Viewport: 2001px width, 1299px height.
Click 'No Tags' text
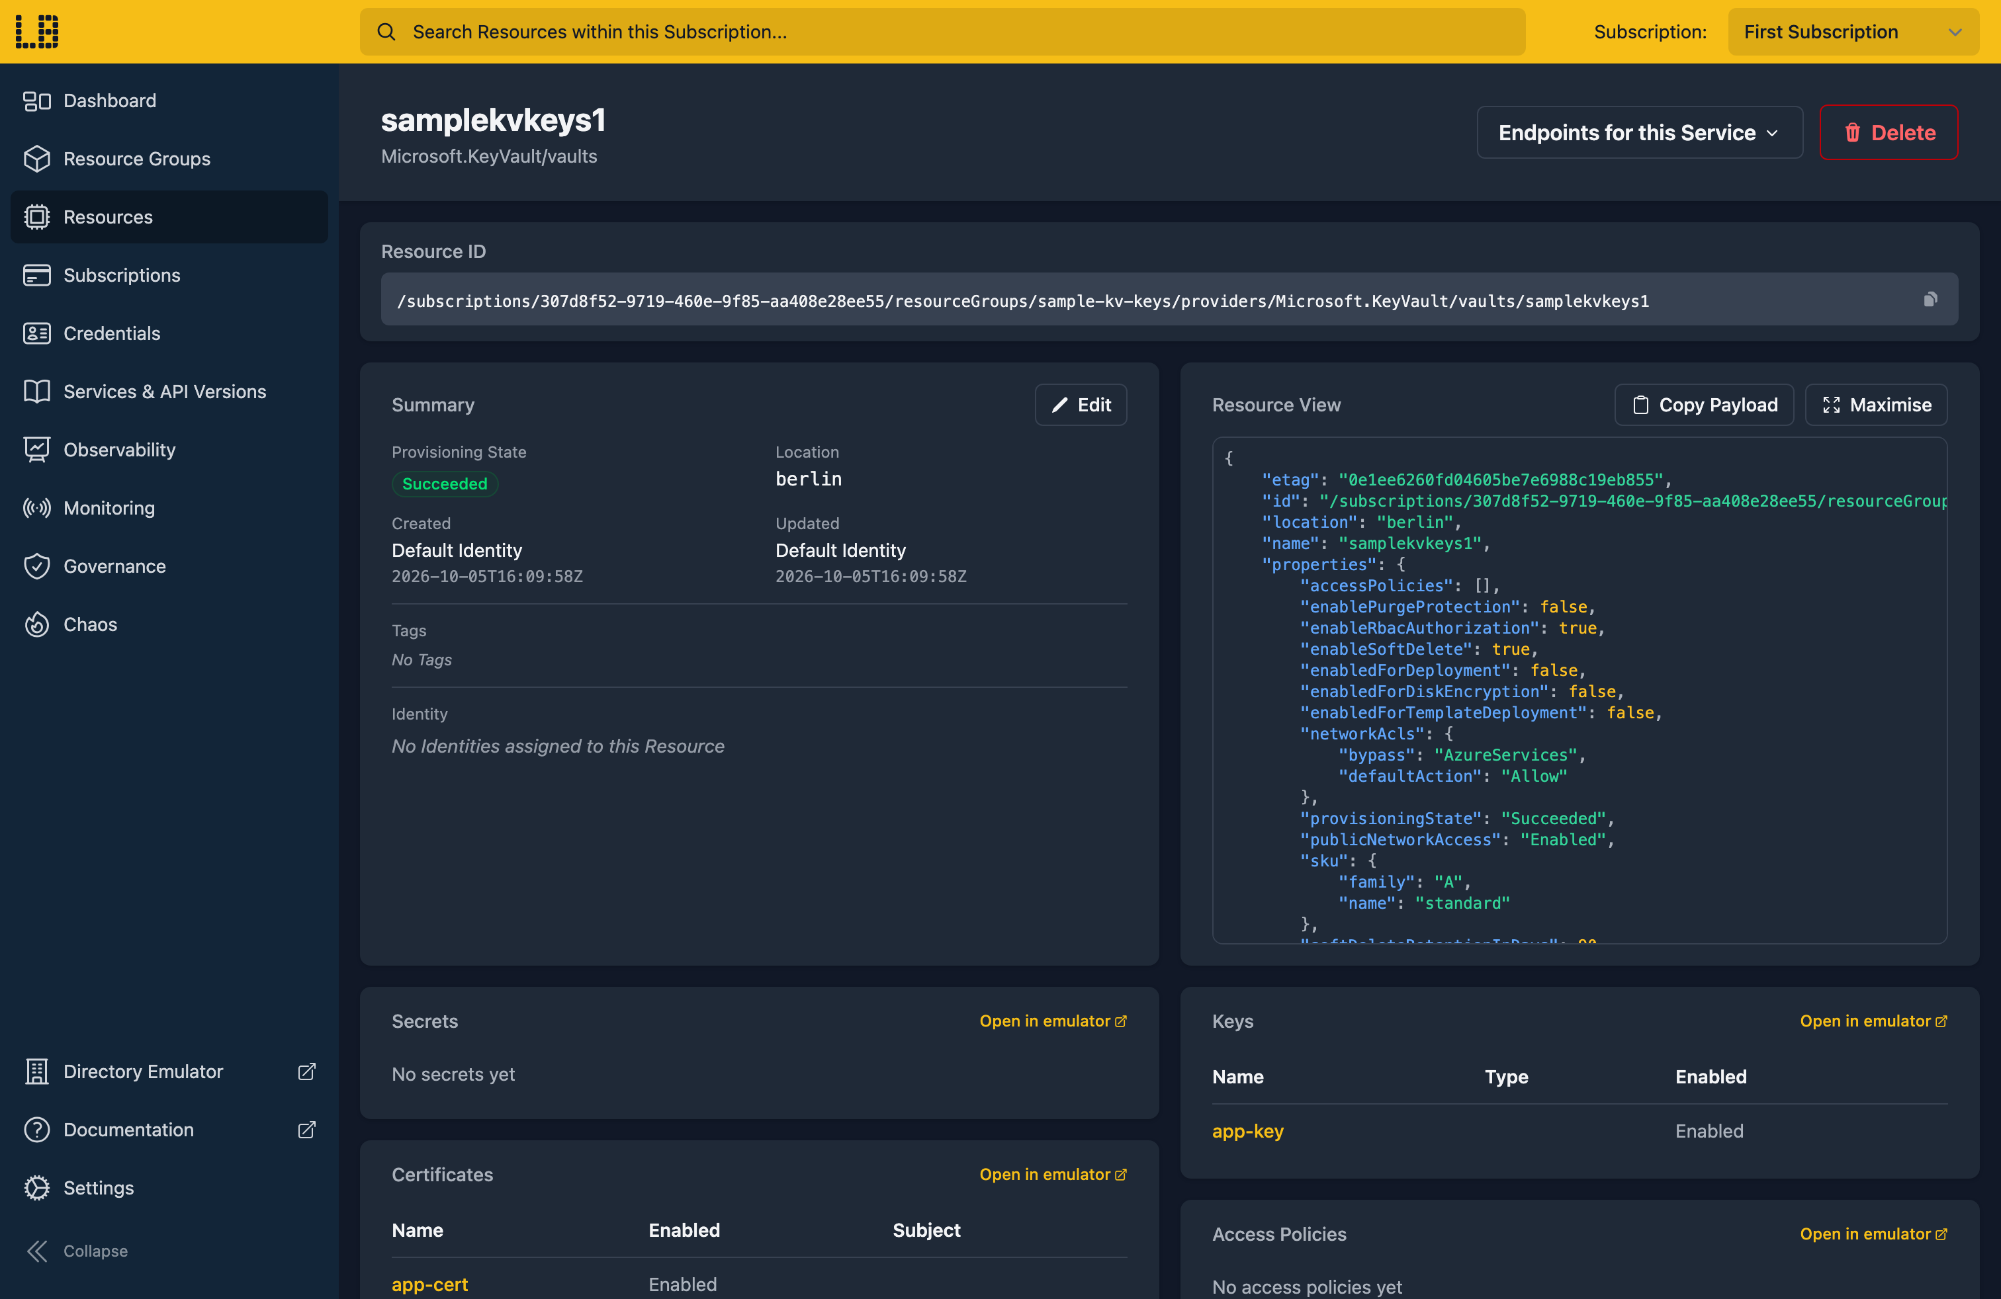click(422, 659)
